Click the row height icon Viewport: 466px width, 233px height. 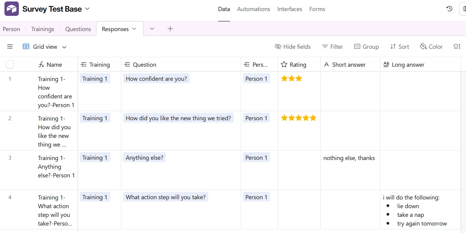click(x=457, y=47)
